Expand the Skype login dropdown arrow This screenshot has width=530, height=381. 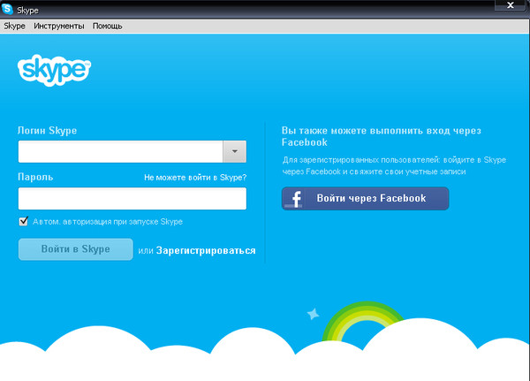point(235,151)
